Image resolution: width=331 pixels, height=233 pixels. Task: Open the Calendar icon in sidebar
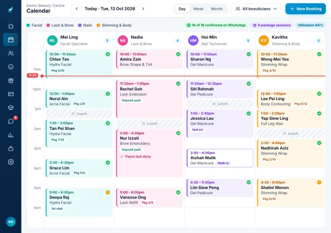tap(11, 40)
